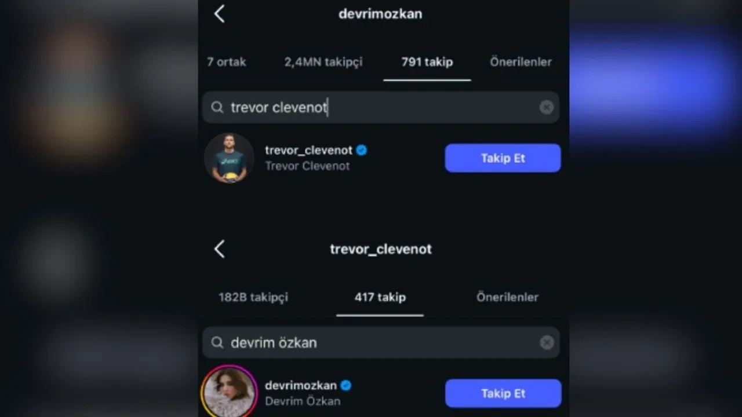Screen dimensions: 742x417
Task: Clear the trevor clevenot search text
Action: pyautogui.click(x=546, y=107)
